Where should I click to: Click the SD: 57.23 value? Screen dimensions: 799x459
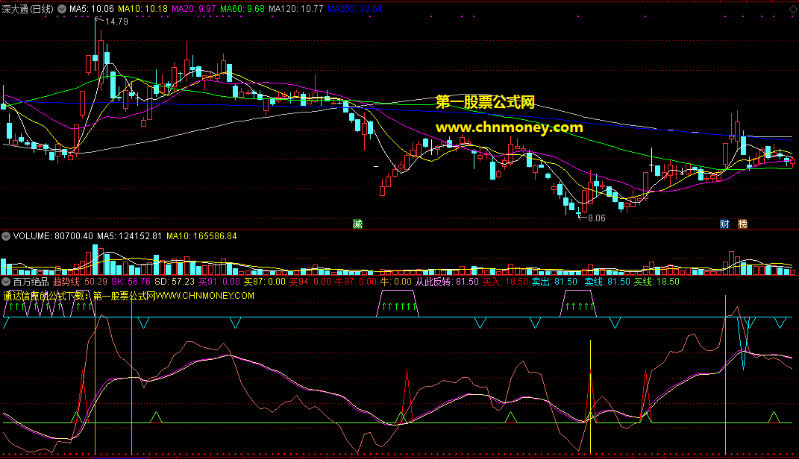175,282
